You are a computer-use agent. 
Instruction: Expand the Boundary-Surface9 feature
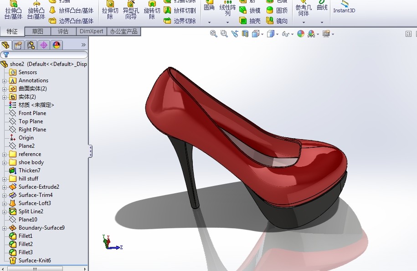[4, 228]
